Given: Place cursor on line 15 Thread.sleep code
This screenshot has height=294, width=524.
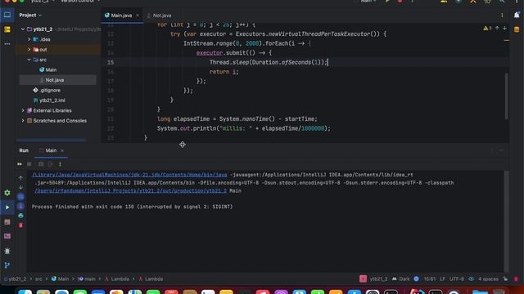Looking at the screenshot, I should click(269, 62).
